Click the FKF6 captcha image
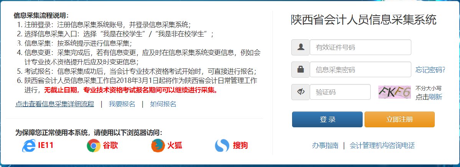460x167 pixels. (x=395, y=92)
